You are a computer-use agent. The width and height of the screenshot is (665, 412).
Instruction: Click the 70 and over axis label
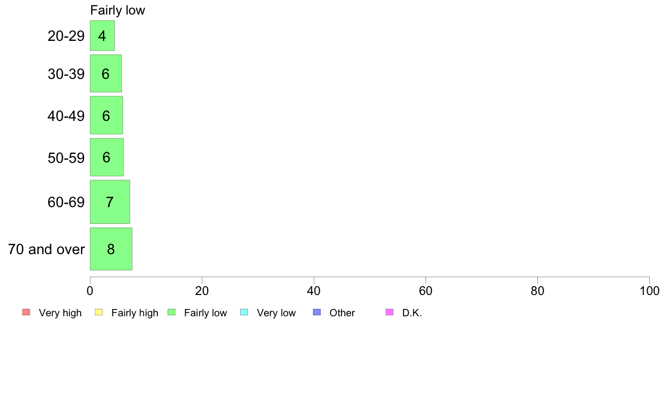coord(46,249)
